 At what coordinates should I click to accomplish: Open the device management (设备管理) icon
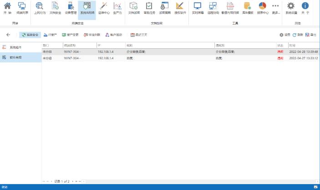coord(71,8)
